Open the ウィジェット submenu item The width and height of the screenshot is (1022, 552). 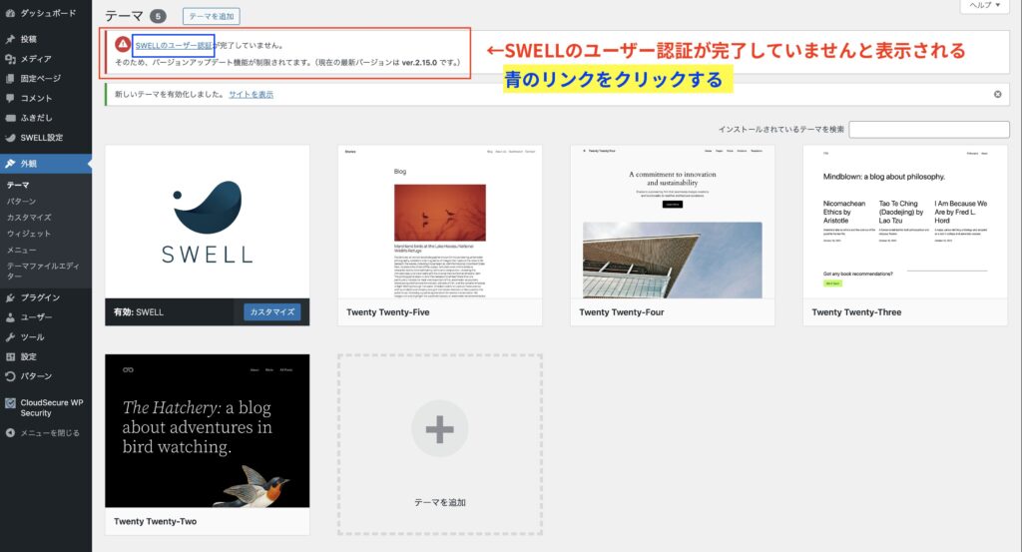(x=29, y=234)
